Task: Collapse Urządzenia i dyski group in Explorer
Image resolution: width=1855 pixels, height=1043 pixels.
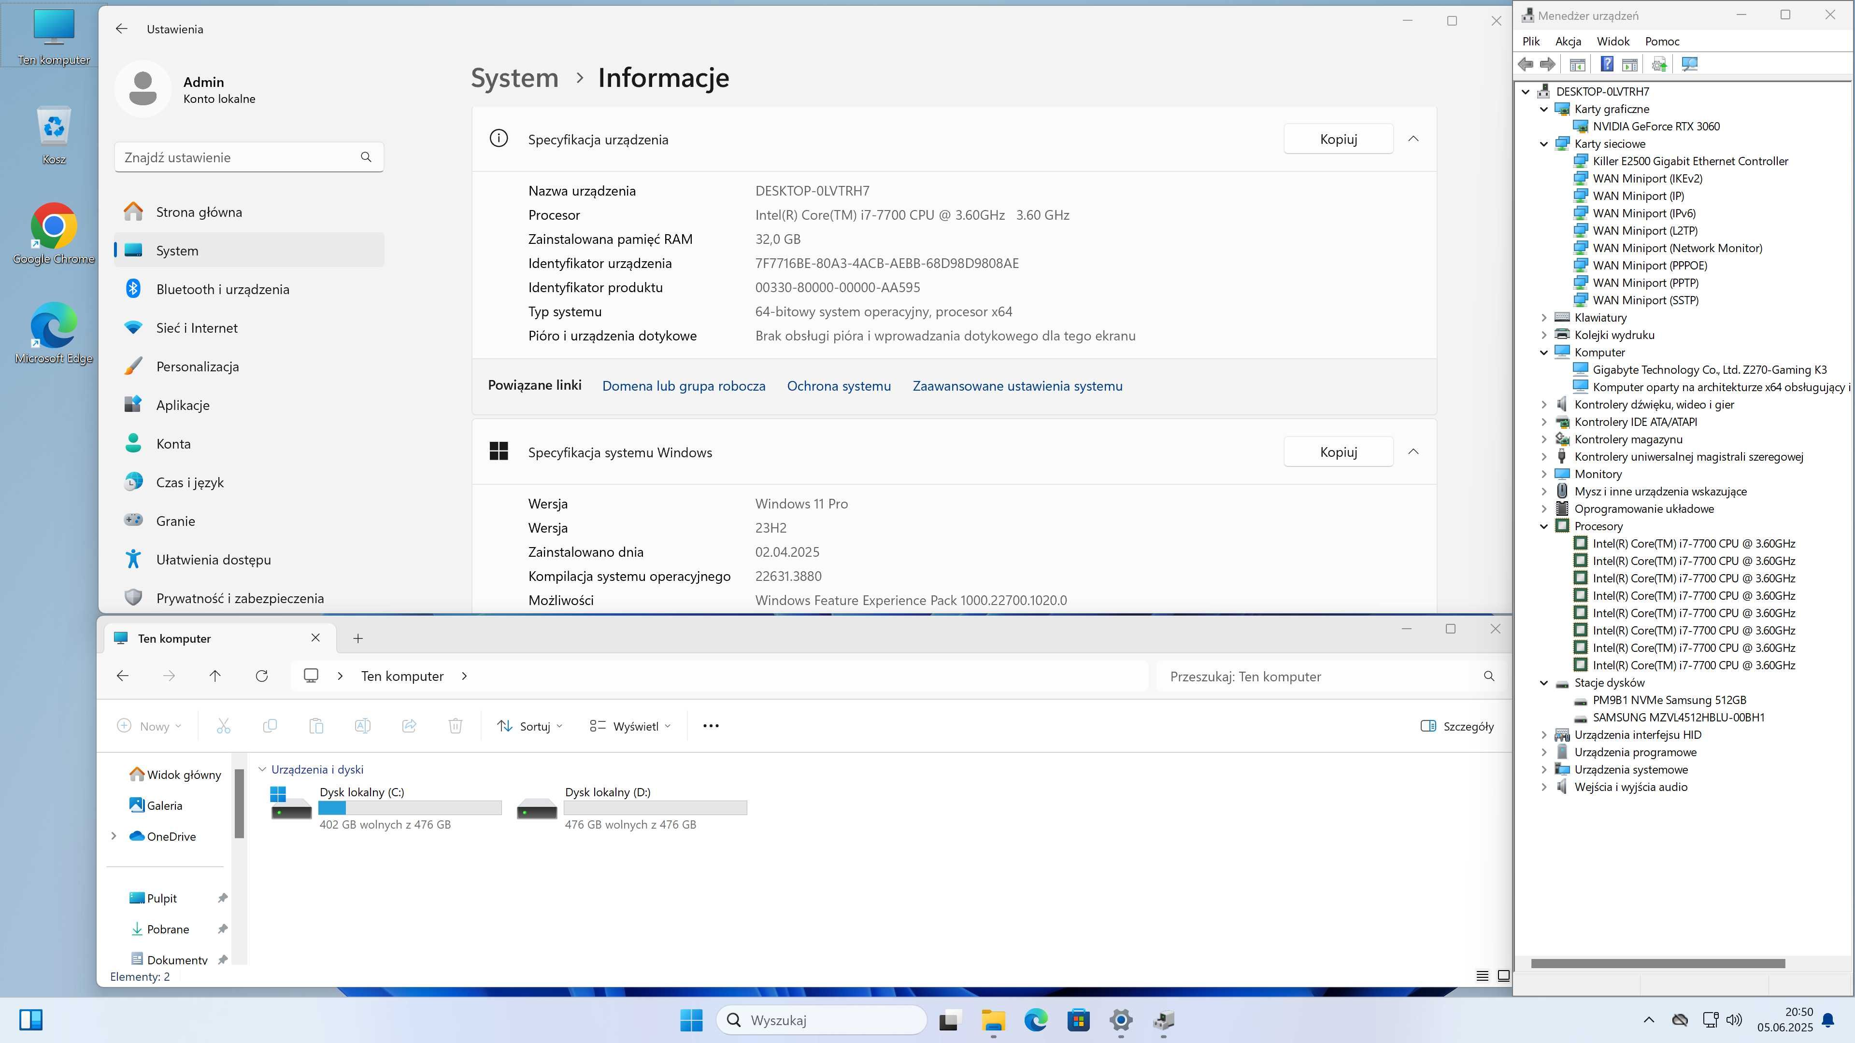Action: 262,770
